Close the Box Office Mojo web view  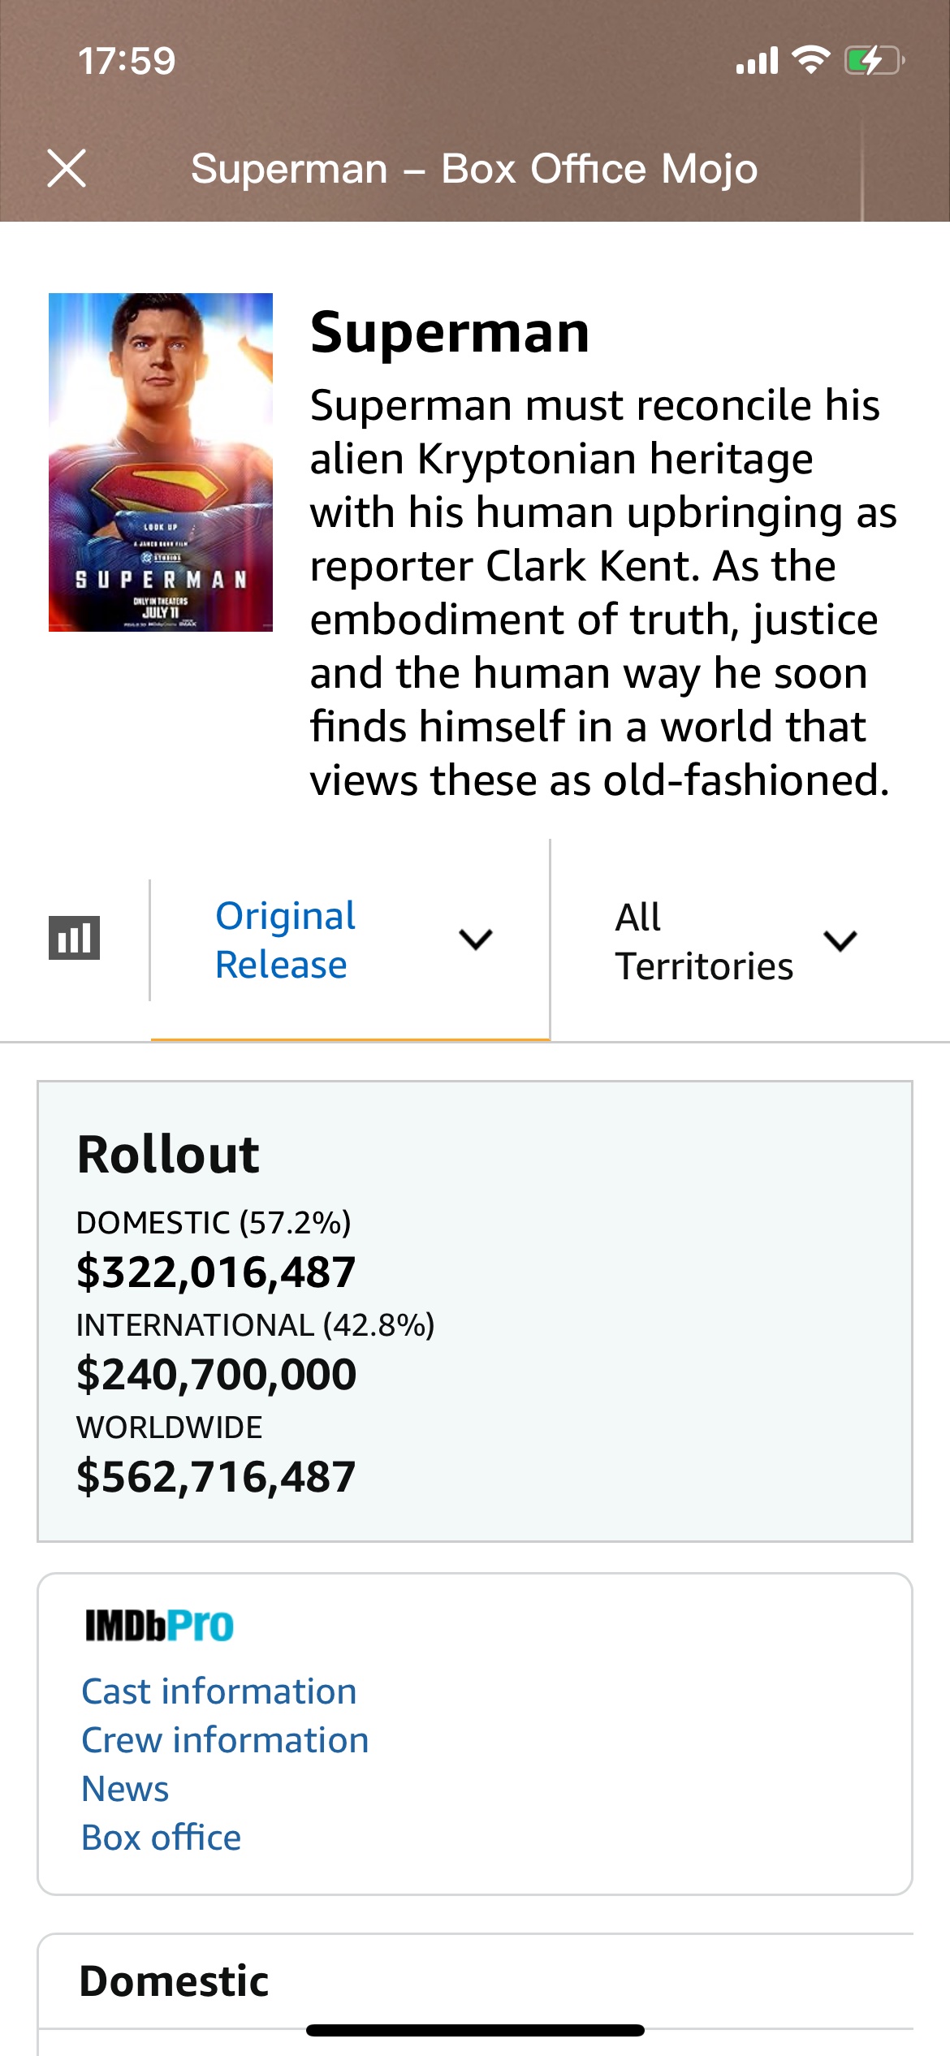coord(67,168)
